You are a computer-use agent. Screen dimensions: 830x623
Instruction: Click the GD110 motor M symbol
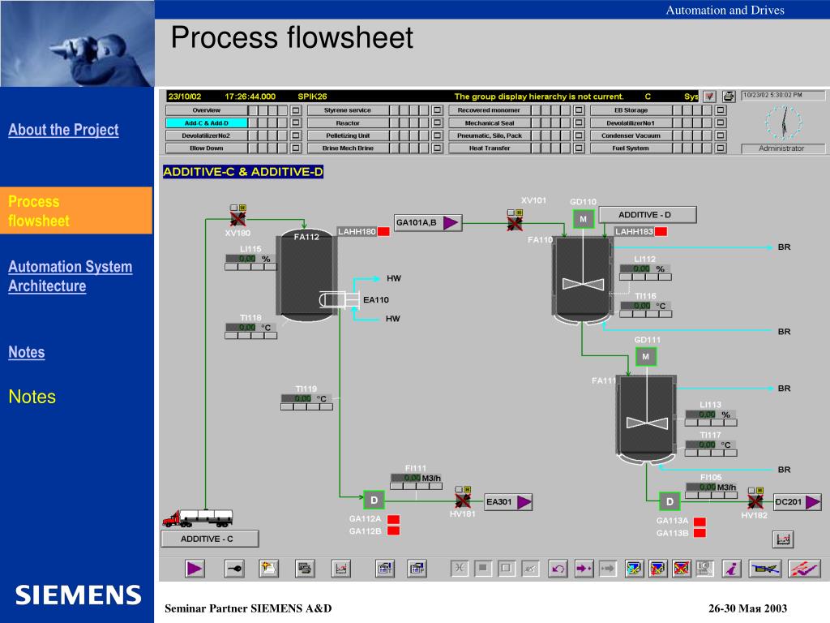[x=584, y=219]
